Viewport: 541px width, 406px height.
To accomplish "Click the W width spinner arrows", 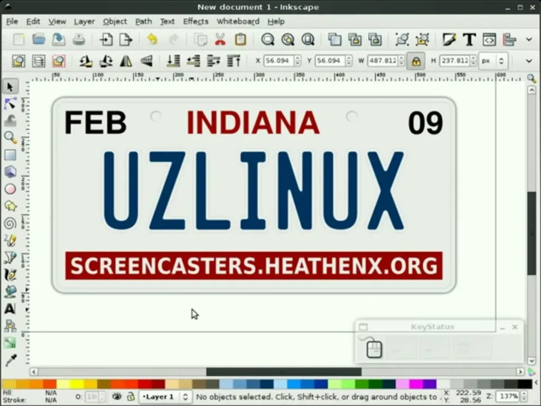I will 402,61.
